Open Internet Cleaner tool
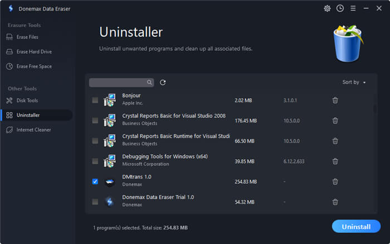Image resolution: width=390 pixels, height=244 pixels. (x=33, y=130)
